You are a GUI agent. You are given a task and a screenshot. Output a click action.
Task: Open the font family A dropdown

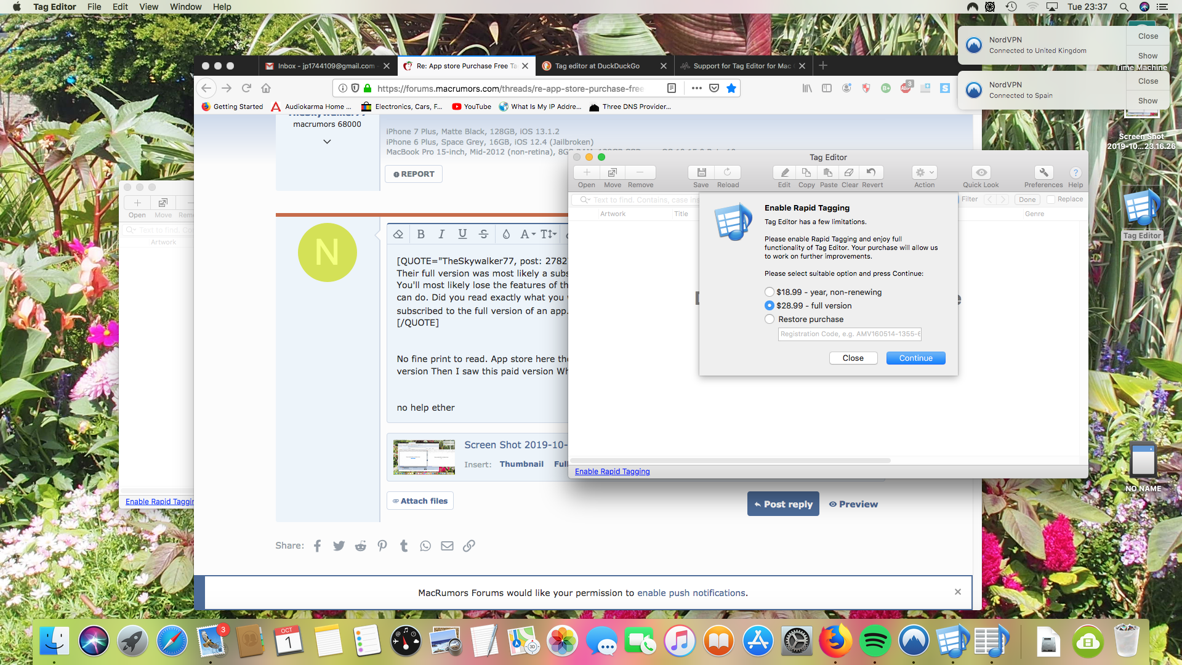click(x=528, y=234)
